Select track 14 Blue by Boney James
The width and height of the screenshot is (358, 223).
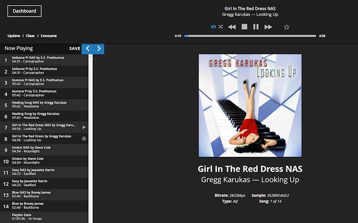[x=44, y=206]
